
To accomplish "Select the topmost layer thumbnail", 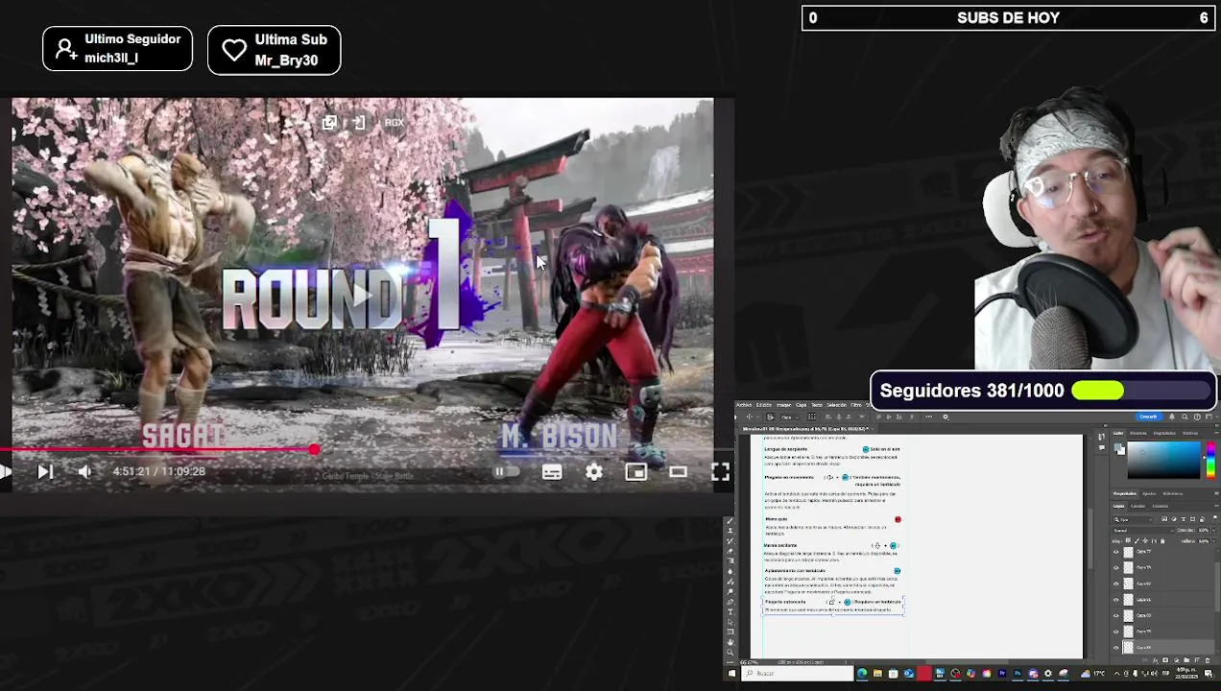I will point(1128,552).
